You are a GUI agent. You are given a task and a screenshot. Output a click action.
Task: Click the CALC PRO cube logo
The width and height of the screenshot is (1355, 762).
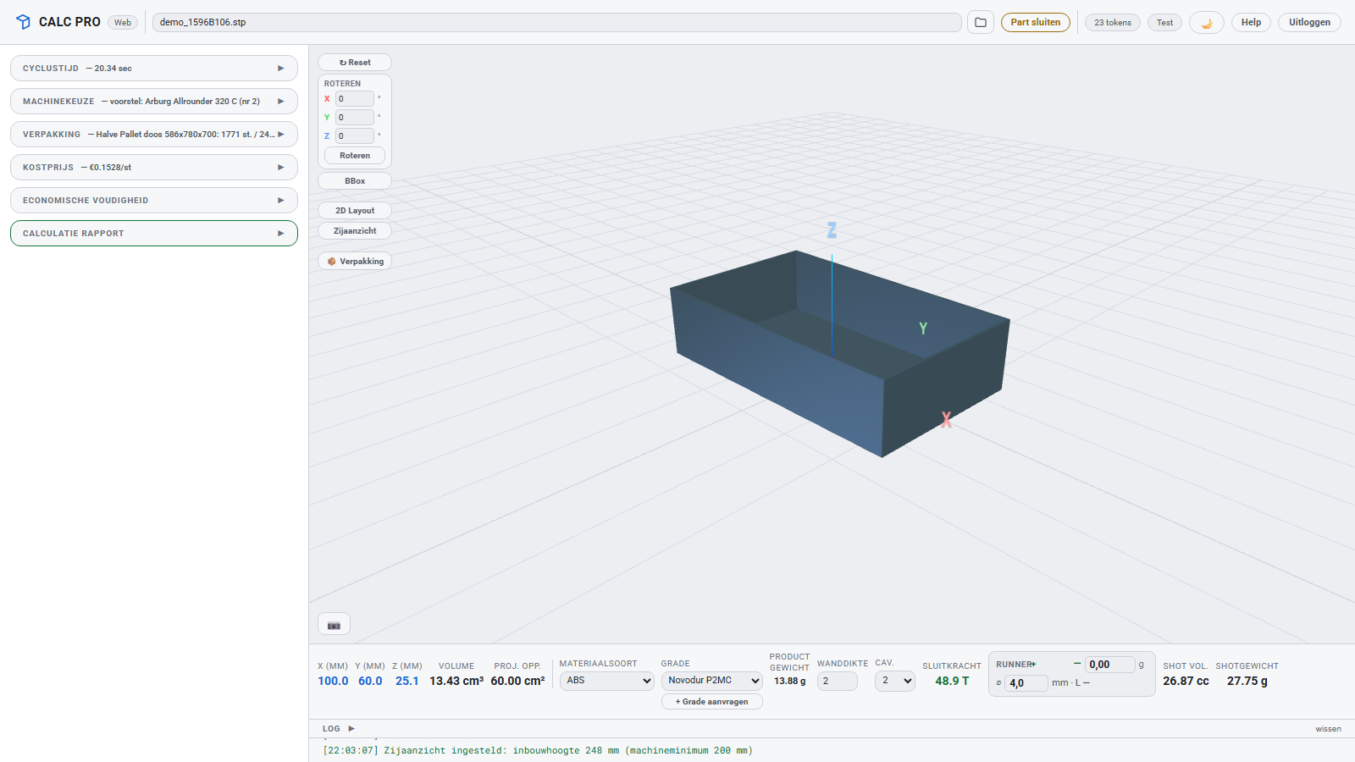[x=23, y=22]
